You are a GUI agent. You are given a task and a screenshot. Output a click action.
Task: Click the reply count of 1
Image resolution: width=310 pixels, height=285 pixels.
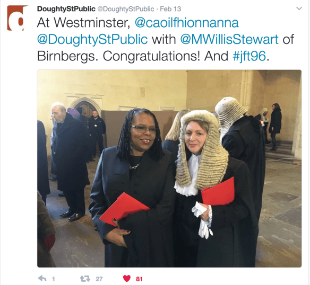54,279
